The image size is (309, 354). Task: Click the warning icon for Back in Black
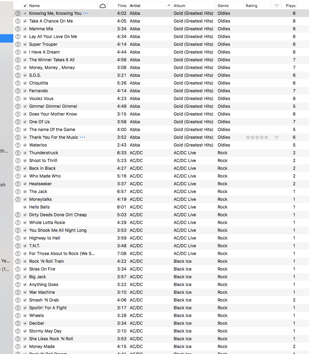click(x=18, y=168)
